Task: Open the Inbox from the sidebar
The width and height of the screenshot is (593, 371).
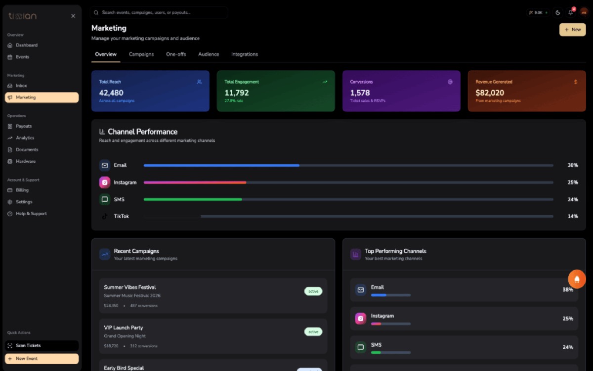Action: pyautogui.click(x=22, y=85)
